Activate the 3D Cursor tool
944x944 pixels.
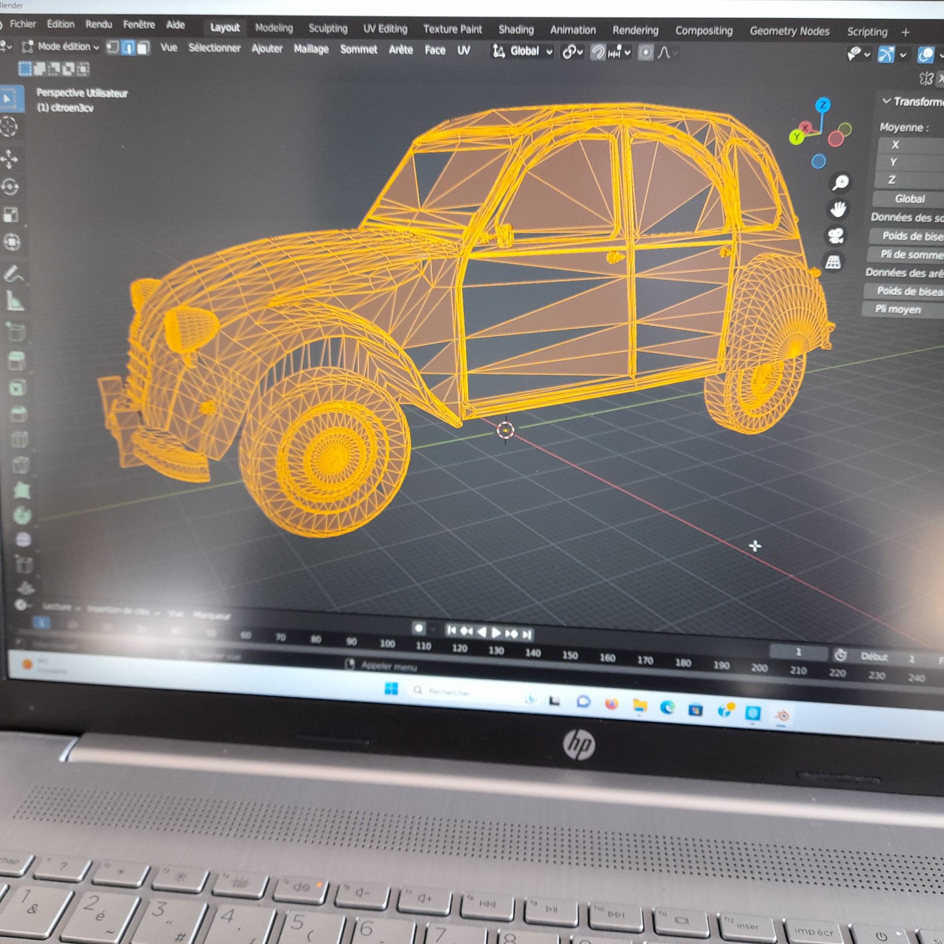pyautogui.click(x=9, y=127)
